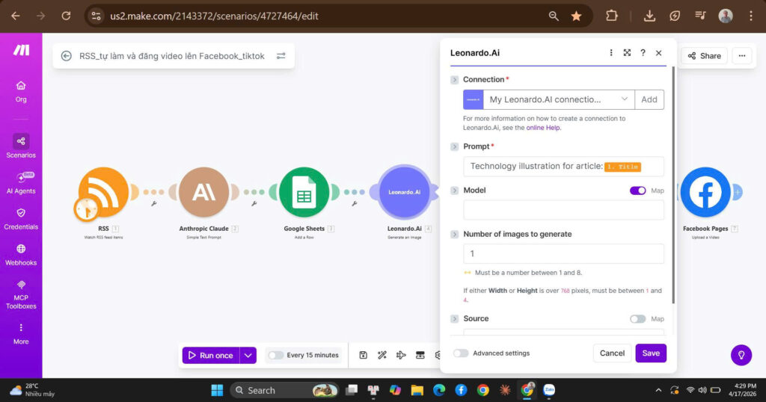Viewport: 766px width, 402px height.
Task: Enable the Source Map toggle
Action: 637,319
